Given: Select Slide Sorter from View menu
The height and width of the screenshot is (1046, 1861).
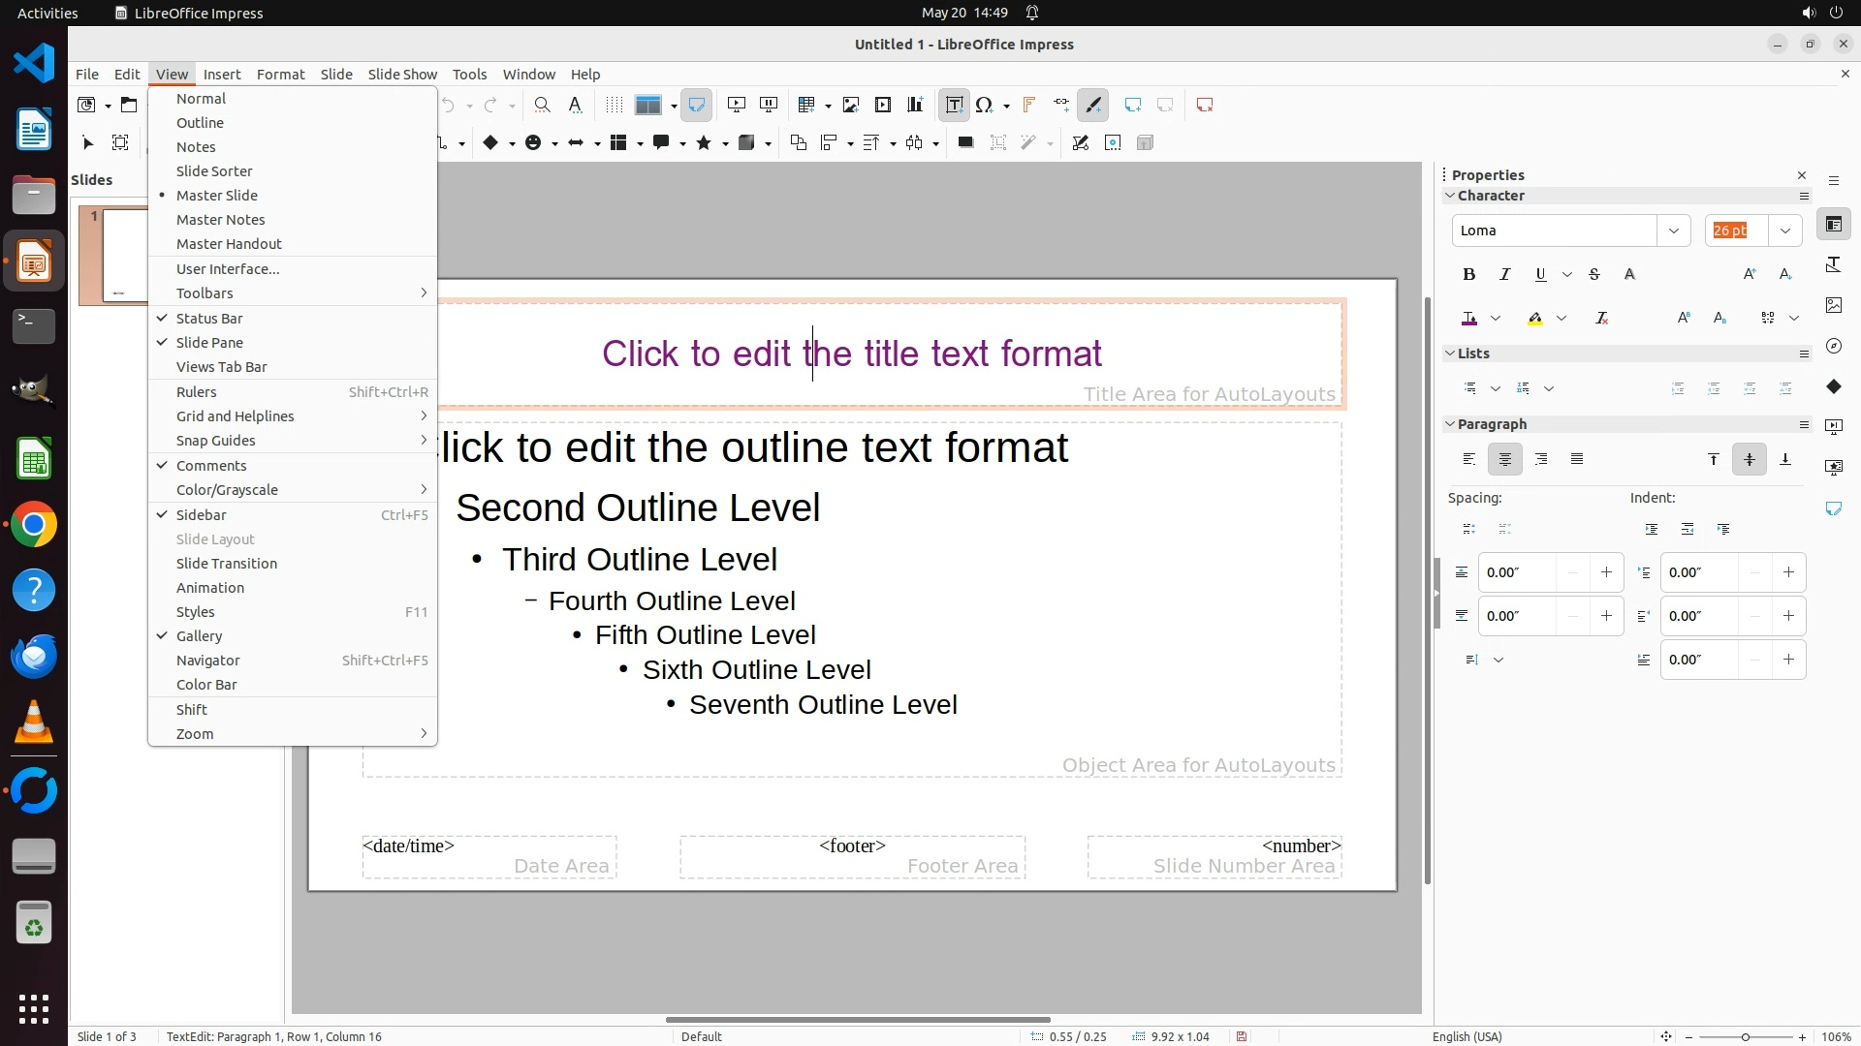Looking at the screenshot, I should click(x=214, y=171).
